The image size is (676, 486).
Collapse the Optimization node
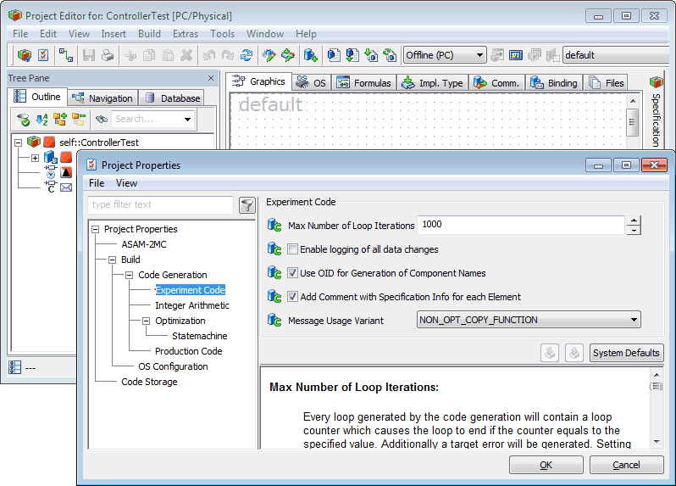point(147,321)
